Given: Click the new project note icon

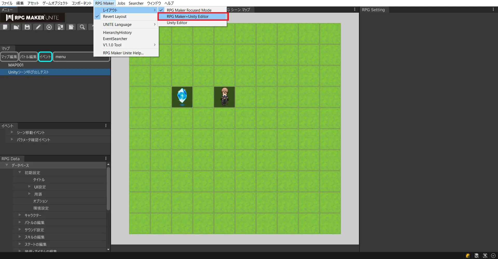Looking at the screenshot, I should 5,27.
